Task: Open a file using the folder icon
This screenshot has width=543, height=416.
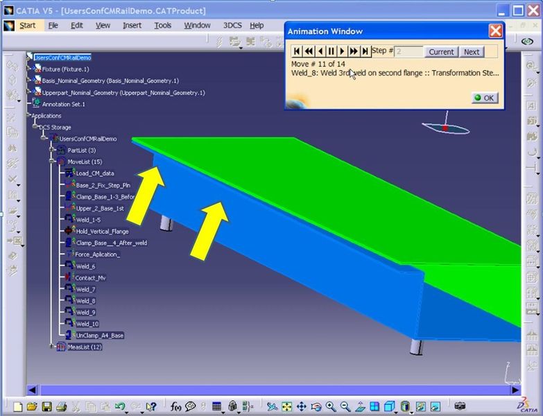Action: coord(32,406)
